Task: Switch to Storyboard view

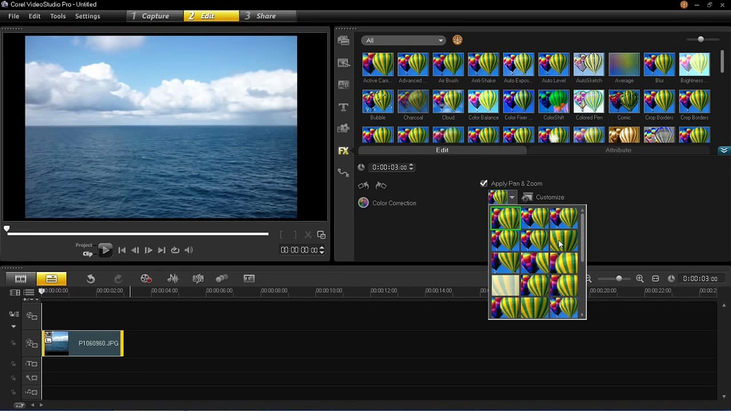Action: coord(21,279)
